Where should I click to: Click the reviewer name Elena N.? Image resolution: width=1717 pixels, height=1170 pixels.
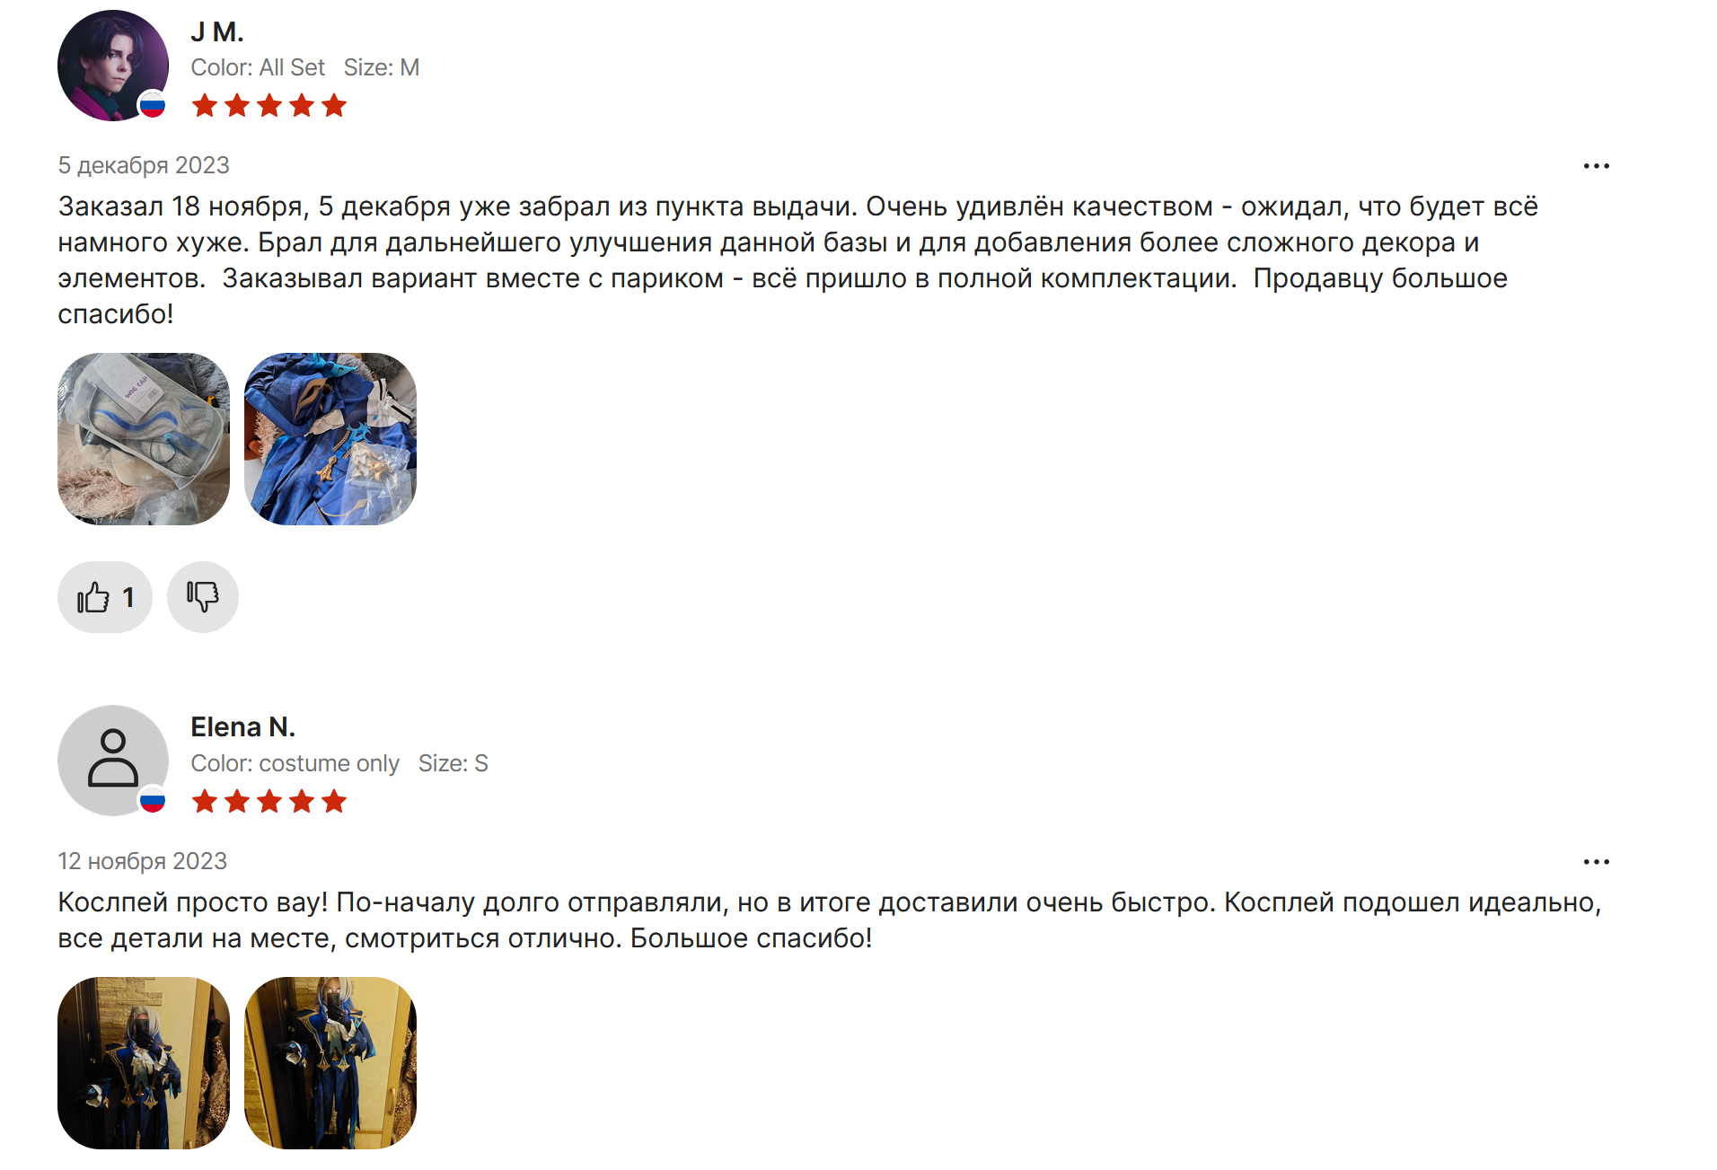coord(243,726)
